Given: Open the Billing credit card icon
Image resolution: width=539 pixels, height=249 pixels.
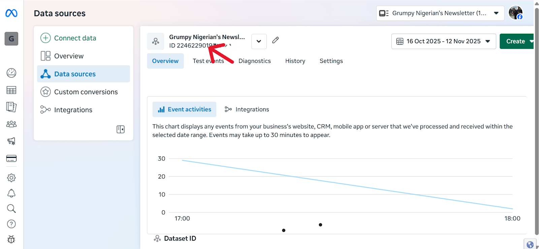Looking at the screenshot, I should (11, 158).
